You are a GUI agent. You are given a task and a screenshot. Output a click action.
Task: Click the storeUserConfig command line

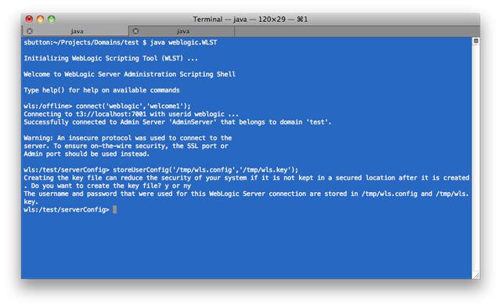tap(160, 170)
